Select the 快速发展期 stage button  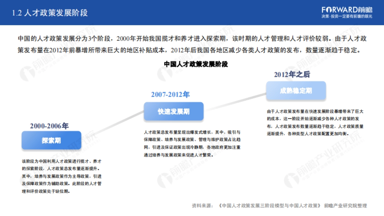point(174,111)
